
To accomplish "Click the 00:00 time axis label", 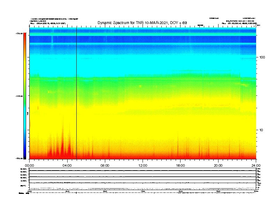I will [x=29, y=166].
